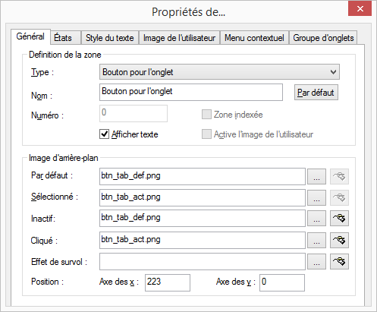Click the Par défaut name button
The image size is (377, 312).
(x=316, y=93)
